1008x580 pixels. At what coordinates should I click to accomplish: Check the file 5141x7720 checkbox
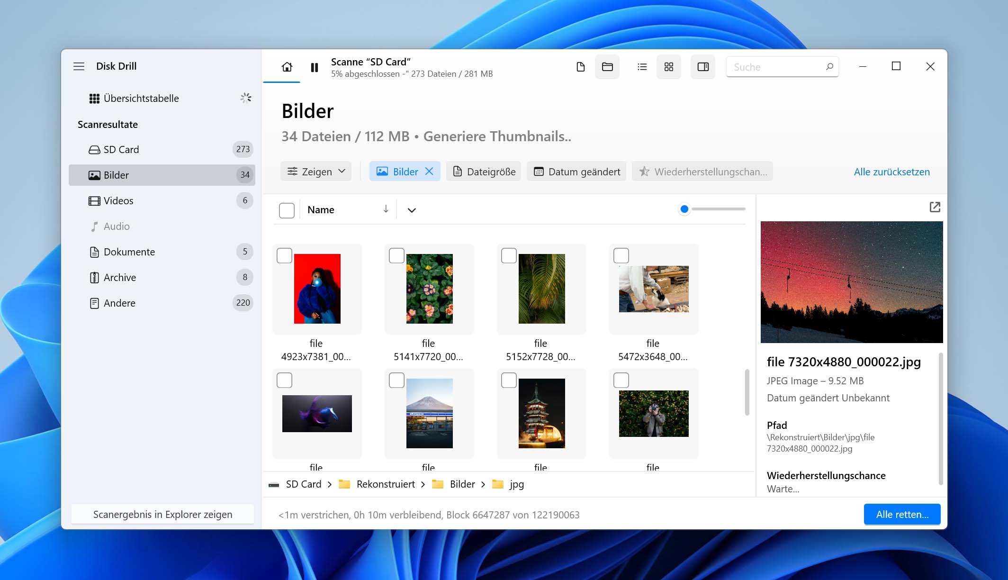click(x=396, y=255)
